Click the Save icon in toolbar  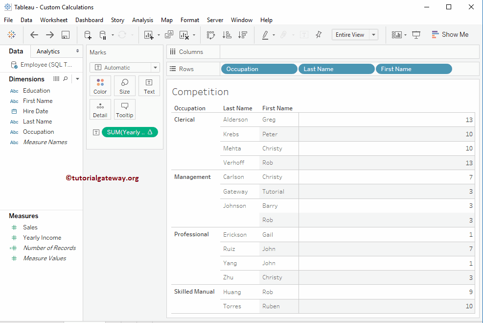pos(66,35)
